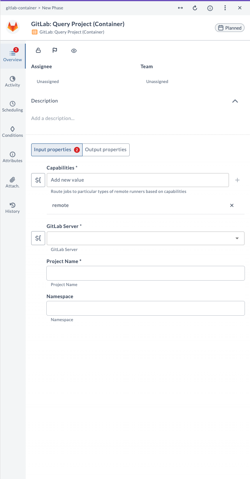Click the Namespace input field

[146, 308]
